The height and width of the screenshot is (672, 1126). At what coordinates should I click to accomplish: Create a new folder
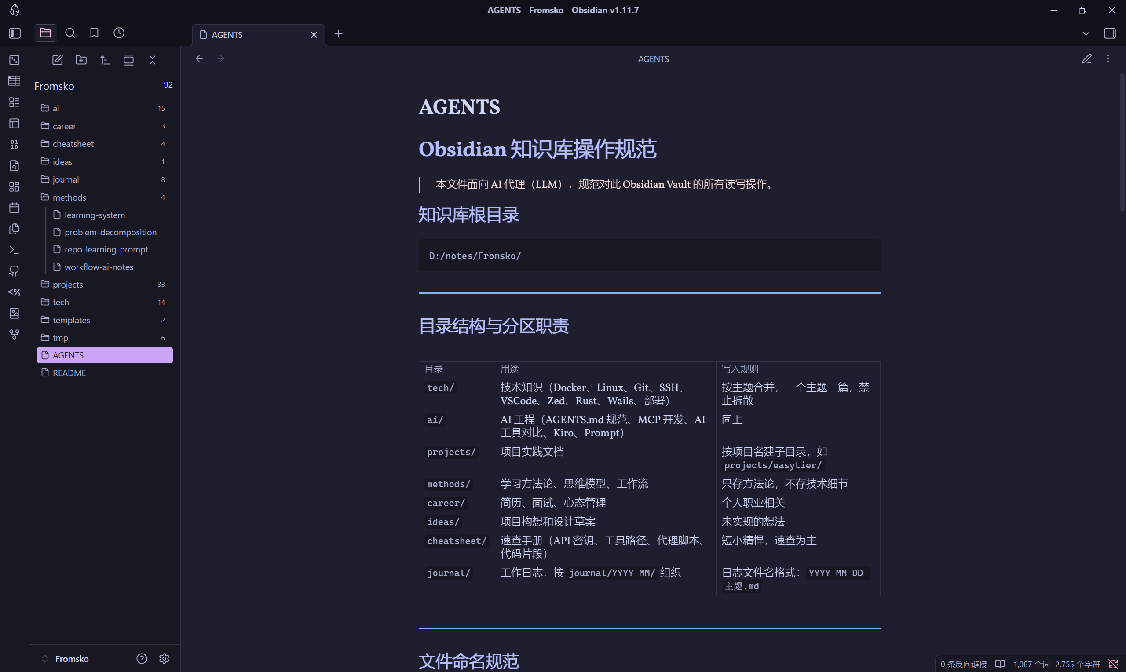tap(81, 60)
